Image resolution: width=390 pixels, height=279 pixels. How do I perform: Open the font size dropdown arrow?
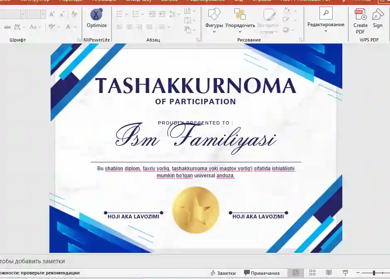pyautogui.click(x=43, y=15)
